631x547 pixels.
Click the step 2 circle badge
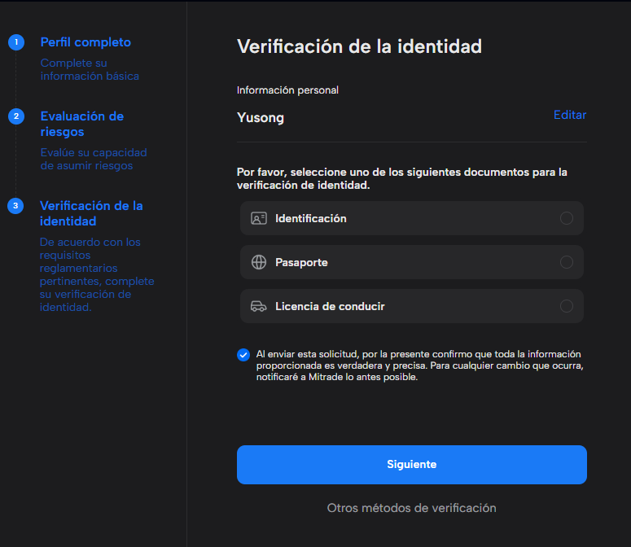[15, 116]
